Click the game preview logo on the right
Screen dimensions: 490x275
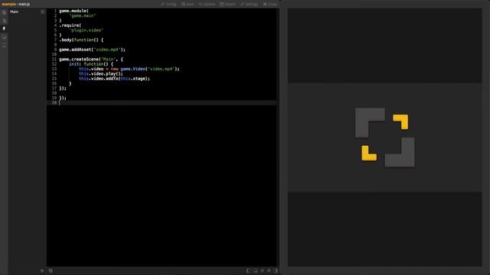pyautogui.click(x=384, y=137)
